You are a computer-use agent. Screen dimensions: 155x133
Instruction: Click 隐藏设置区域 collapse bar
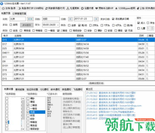pos(78,83)
